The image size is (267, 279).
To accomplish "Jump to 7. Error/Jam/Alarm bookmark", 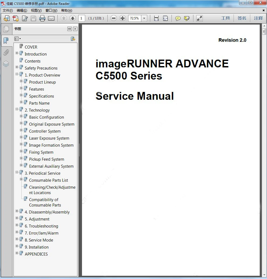I will point(42,233).
